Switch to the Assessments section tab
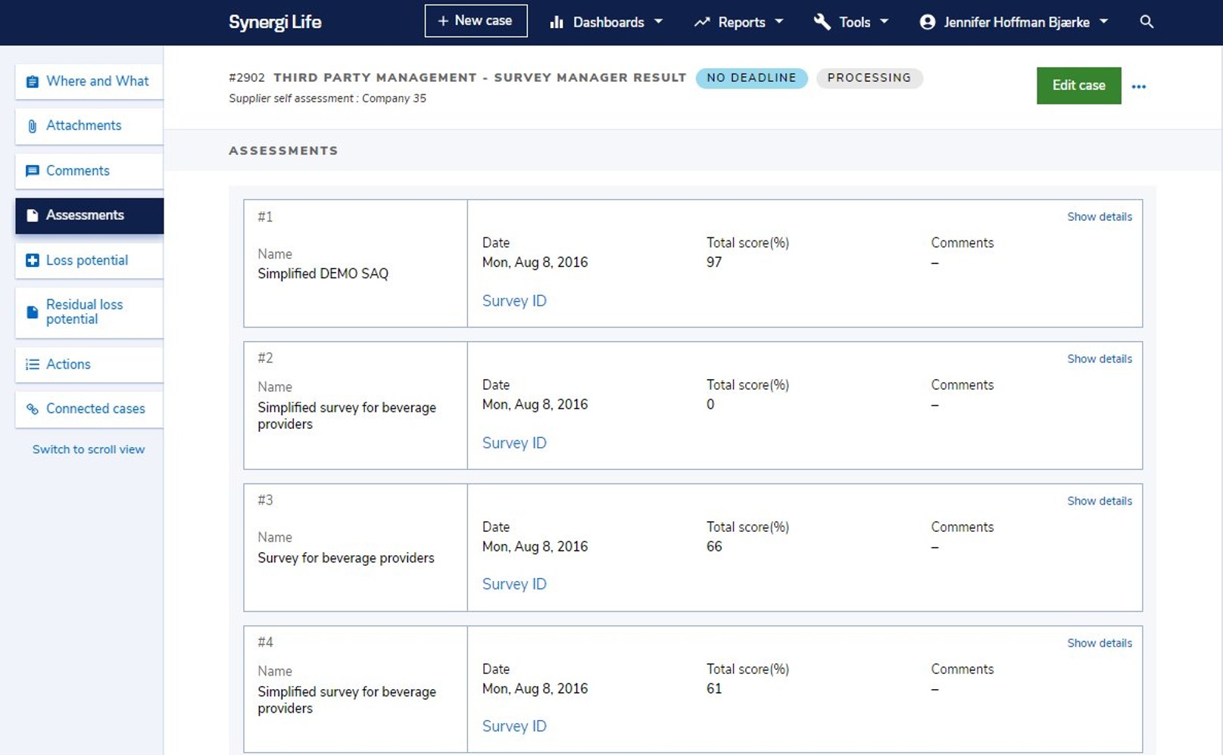 click(85, 215)
